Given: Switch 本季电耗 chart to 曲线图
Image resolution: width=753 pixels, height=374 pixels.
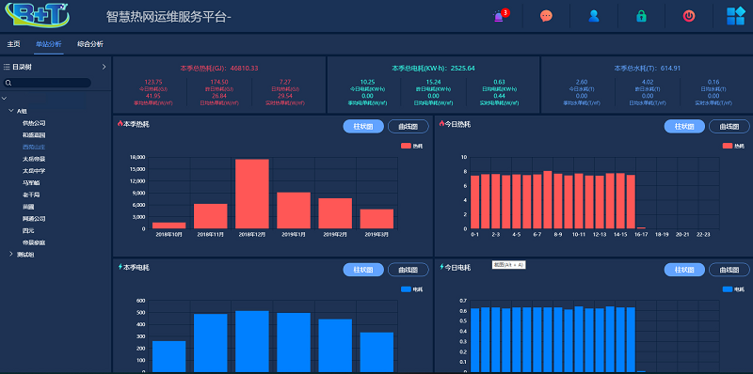Looking at the screenshot, I should pyautogui.click(x=409, y=270).
